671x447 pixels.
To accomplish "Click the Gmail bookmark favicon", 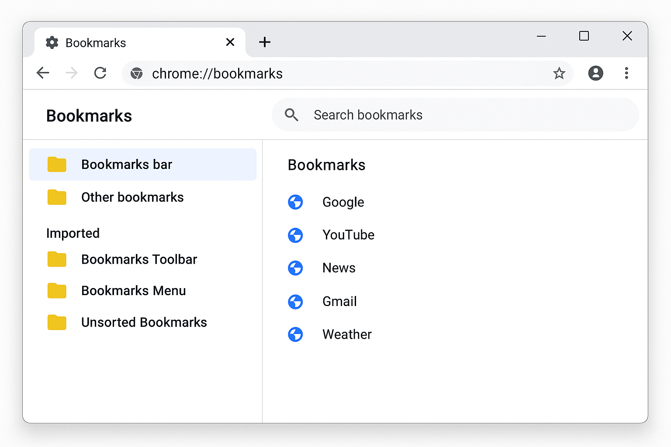I will point(296,301).
